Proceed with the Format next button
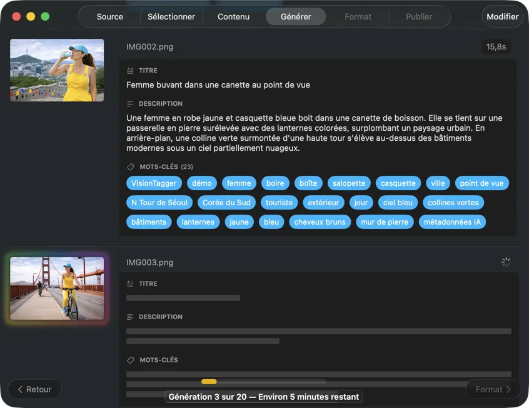This screenshot has height=408, width=529. tap(493, 389)
